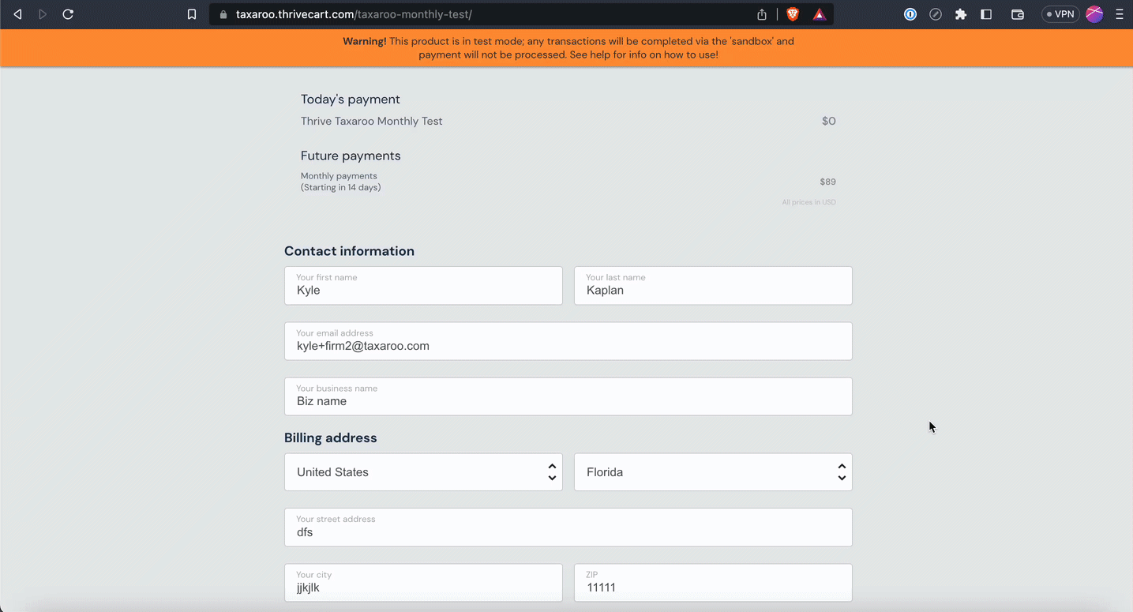Viewport: 1133px width, 612px height.
Task: Show the browser sidebar panel
Action: [x=986, y=14]
